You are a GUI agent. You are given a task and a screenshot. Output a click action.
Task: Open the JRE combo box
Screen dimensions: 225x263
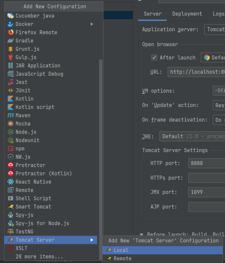(192, 136)
